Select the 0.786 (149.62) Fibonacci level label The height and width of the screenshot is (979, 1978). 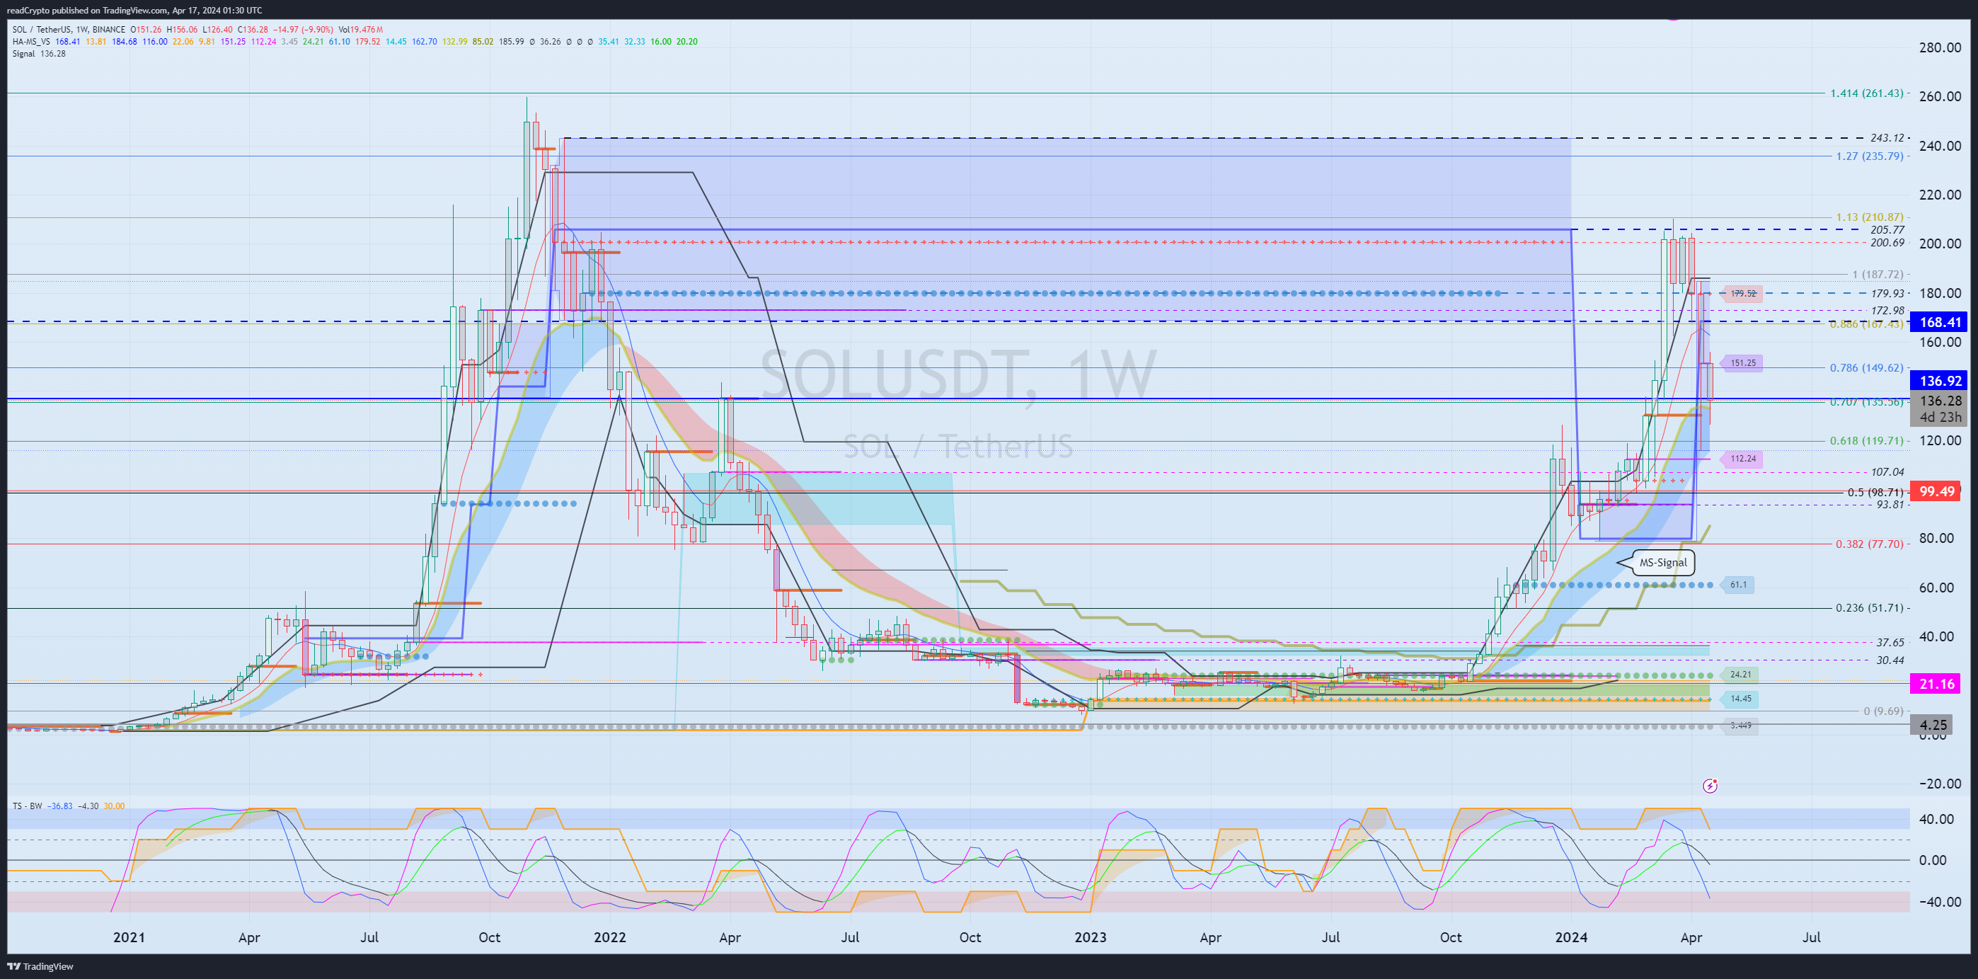[1867, 368]
